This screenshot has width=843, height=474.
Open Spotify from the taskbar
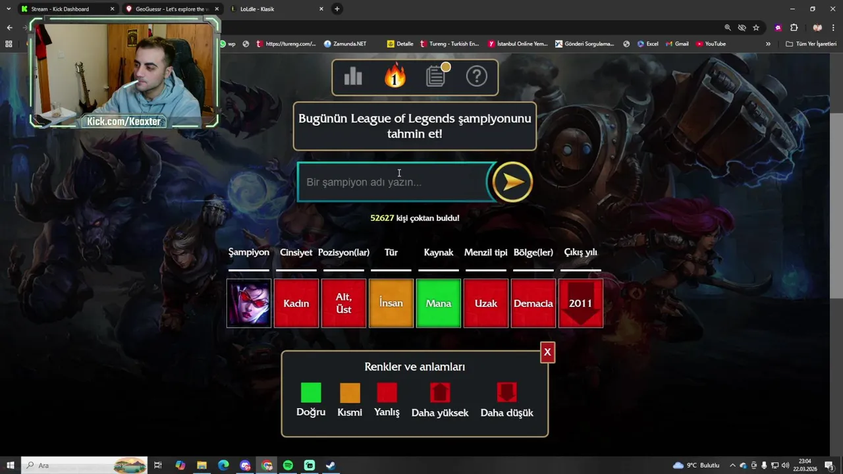pyautogui.click(x=288, y=465)
